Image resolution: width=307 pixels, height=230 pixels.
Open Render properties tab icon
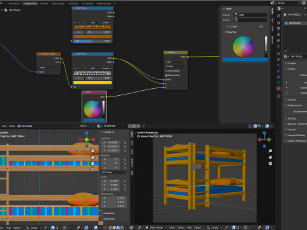click(278, 23)
